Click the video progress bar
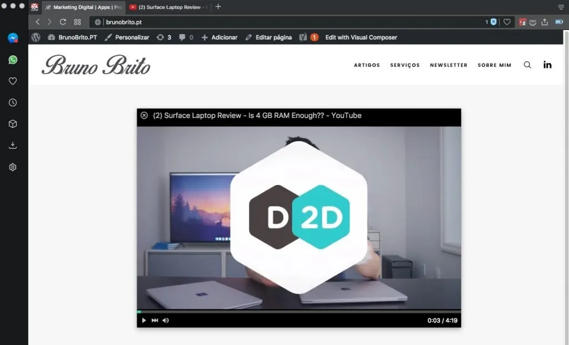This screenshot has width=569, height=345. [x=299, y=312]
